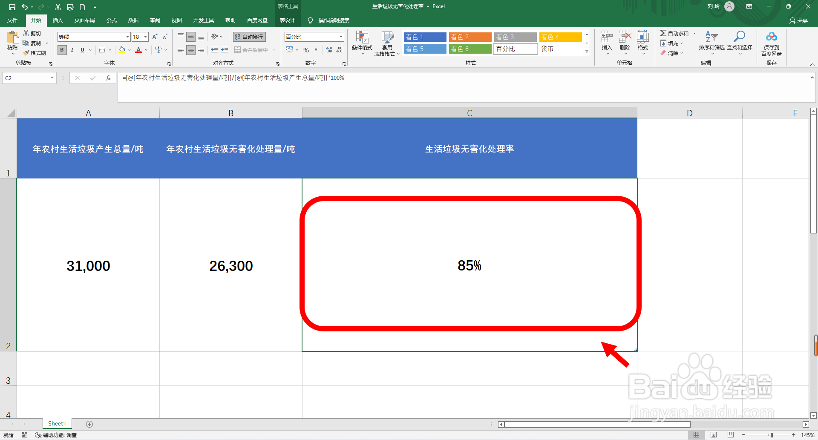The width and height of the screenshot is (818, 440).
Task: Open the File (文件) tab
Action: (x=12, y=20)
